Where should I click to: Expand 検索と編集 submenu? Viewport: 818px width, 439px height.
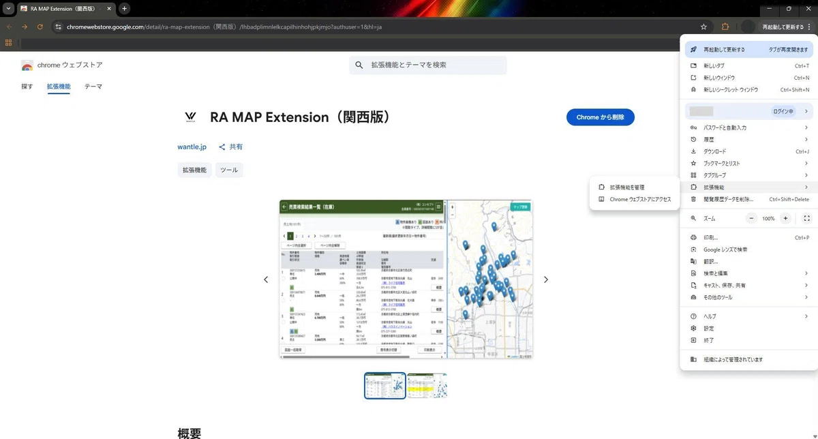click(x=749, y=273)
